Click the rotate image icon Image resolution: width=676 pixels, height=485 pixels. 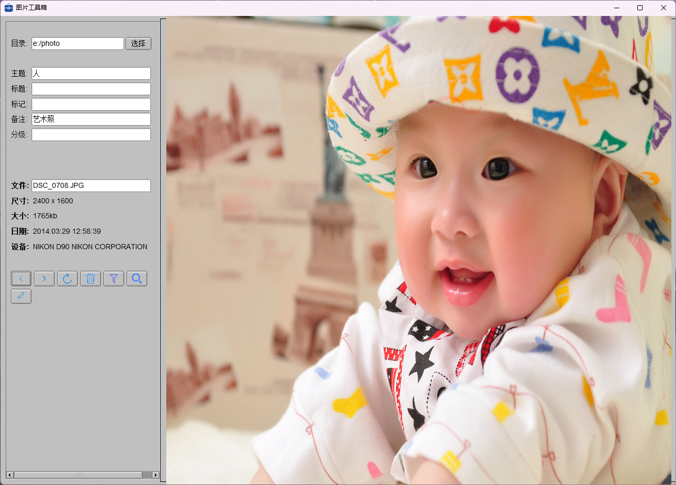point(67,279)
